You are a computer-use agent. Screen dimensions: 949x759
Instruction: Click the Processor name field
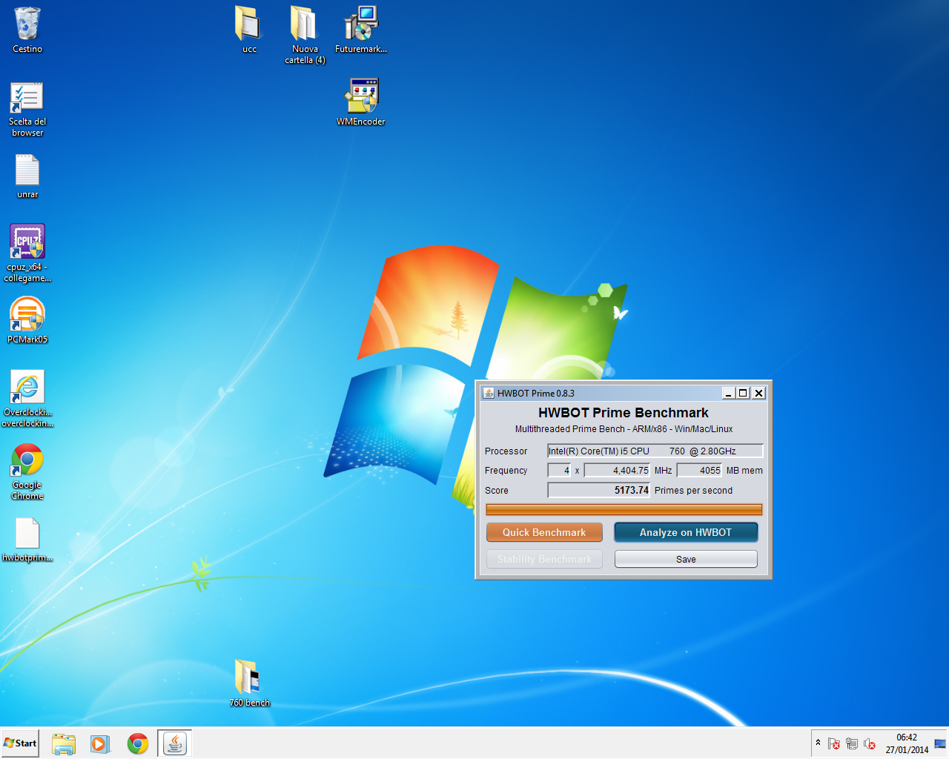[655, 451]
